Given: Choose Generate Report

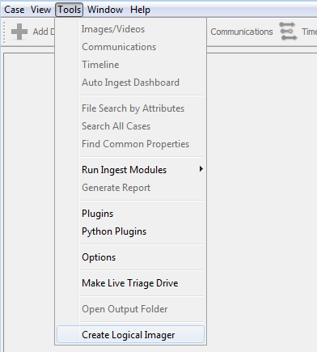Looking at the screenshot, I should point(131,188).
